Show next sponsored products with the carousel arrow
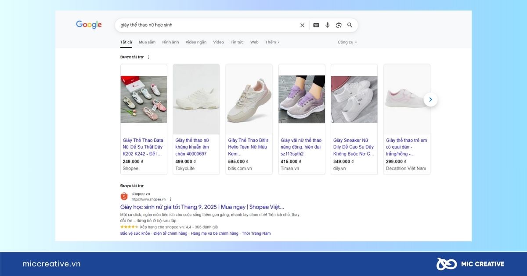Screen dimensions: 527x276 (430, 99)
